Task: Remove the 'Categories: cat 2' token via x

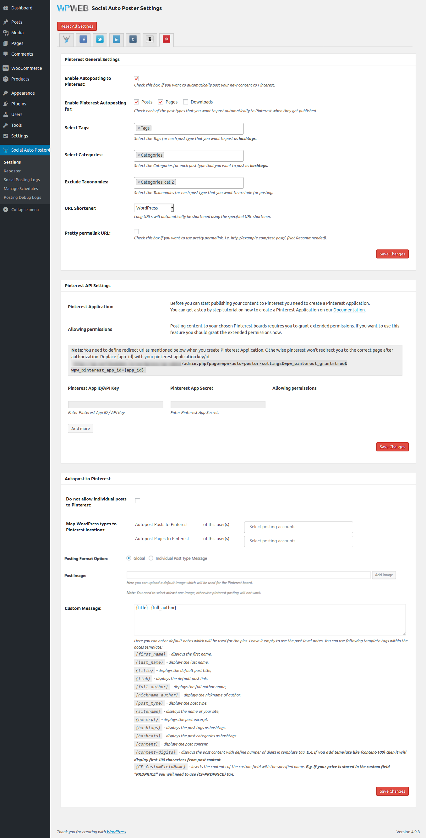Action: click(139, 182)
